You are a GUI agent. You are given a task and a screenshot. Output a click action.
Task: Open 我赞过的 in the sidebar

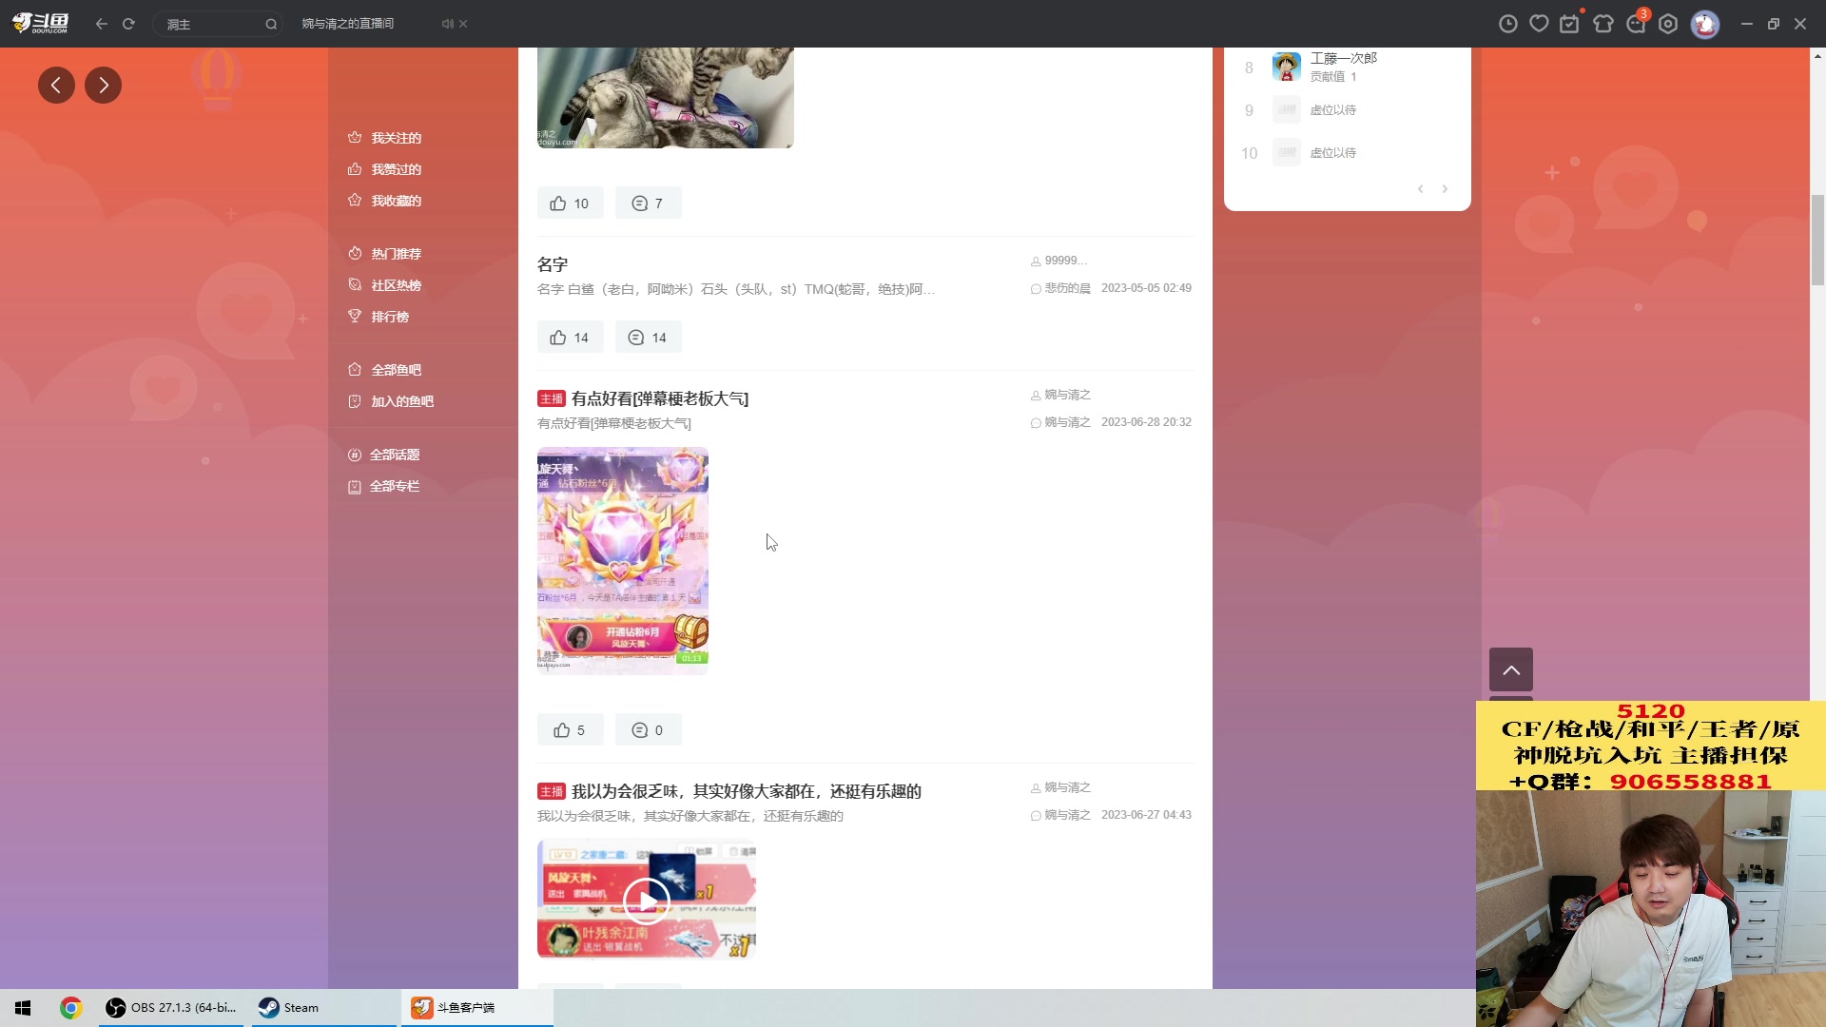point(385,169)
